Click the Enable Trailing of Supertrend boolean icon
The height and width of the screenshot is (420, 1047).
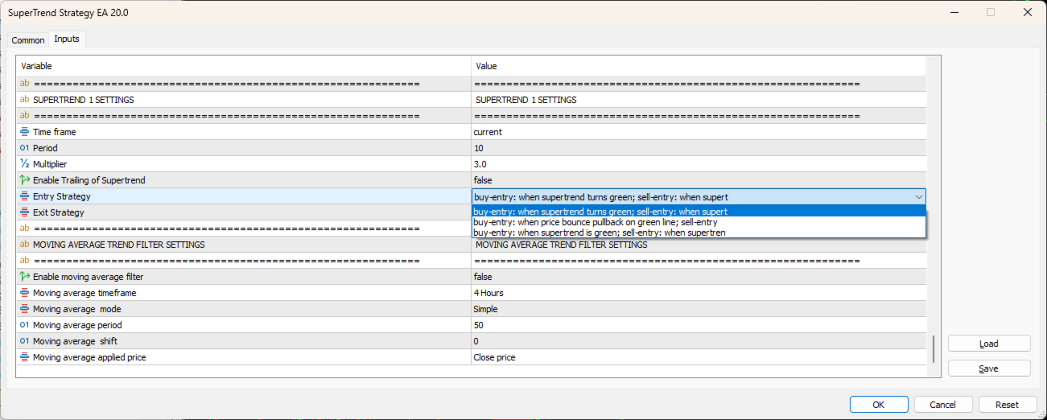24,180
